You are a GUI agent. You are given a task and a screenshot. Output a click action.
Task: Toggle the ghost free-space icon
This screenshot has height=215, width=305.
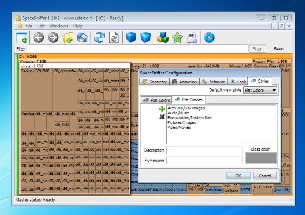[x=192, y=37]
